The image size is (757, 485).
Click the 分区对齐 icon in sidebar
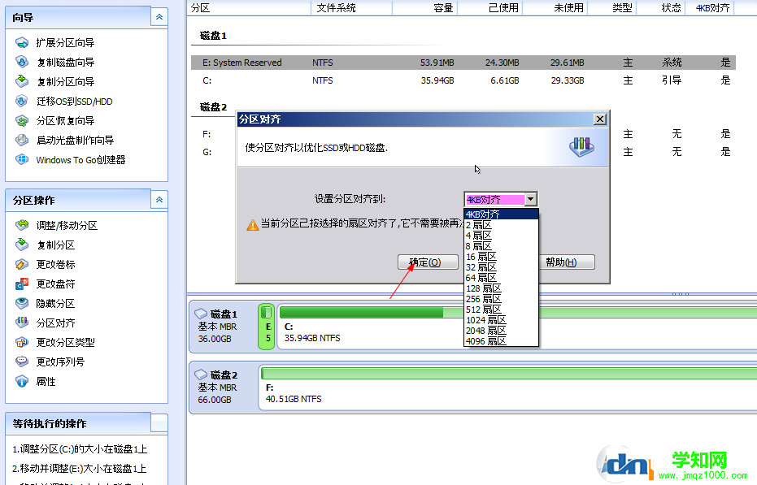coord(22,323)
